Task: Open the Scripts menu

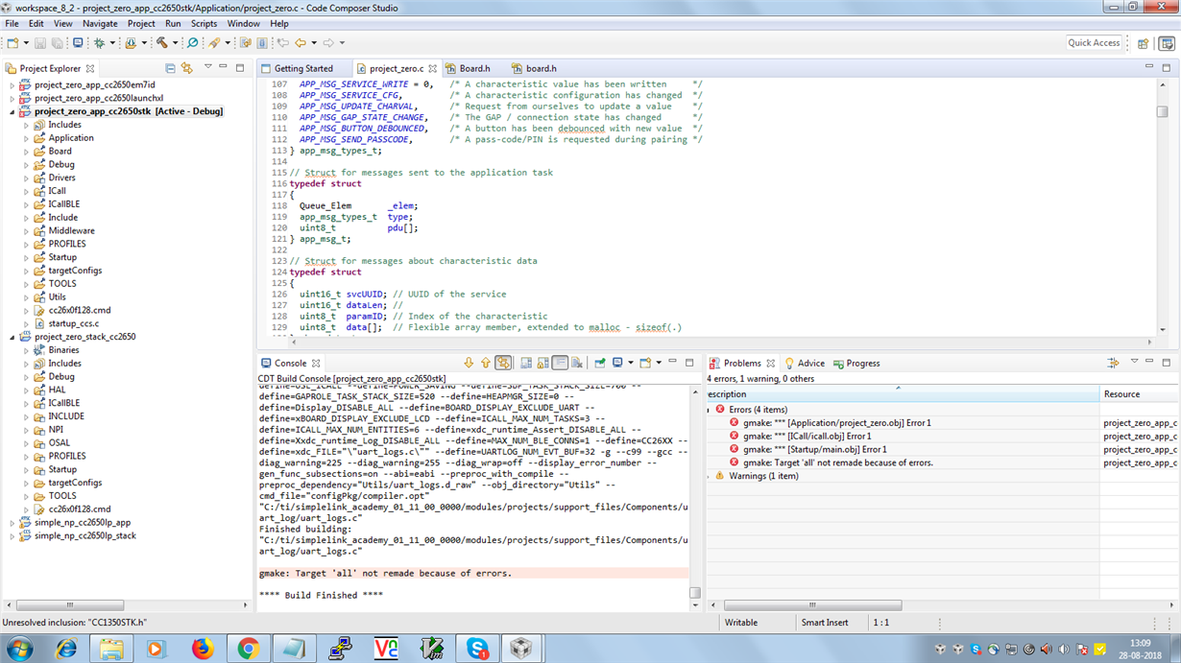Action: coord(204,23)
